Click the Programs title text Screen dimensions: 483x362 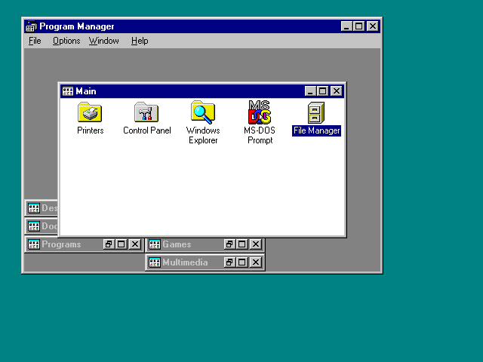pyautogui.click(x=61, y=244)
